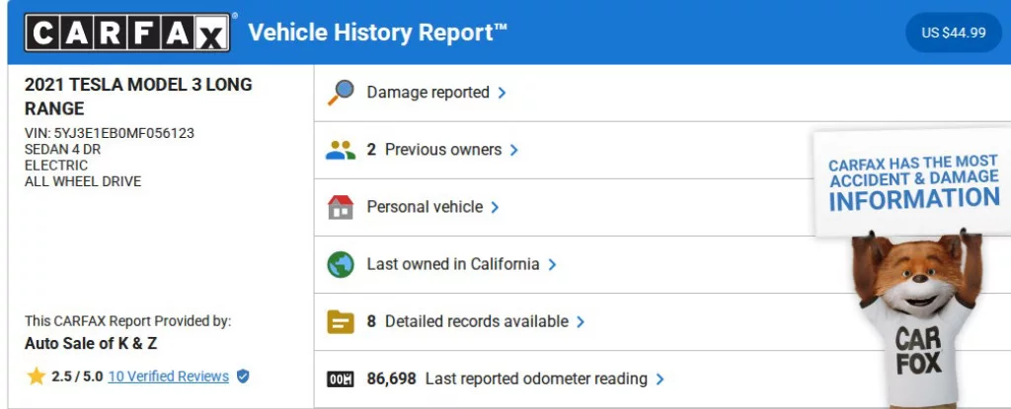Expand the Damage reported chevron
The width and height of the screenshot is (1011, 409).
[503, 93]
